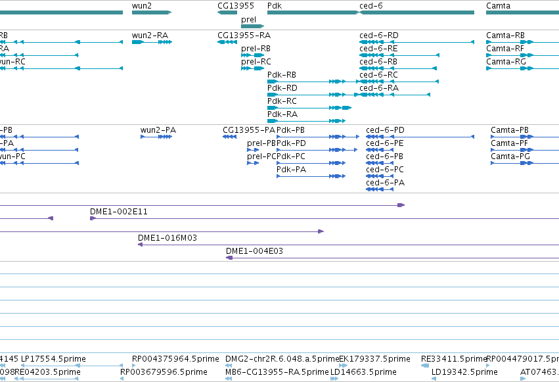Select the Pdk-PD protein feature
The width and height of the screenshot is (559, 382).
pyautogui.click(x=317, y=150)
